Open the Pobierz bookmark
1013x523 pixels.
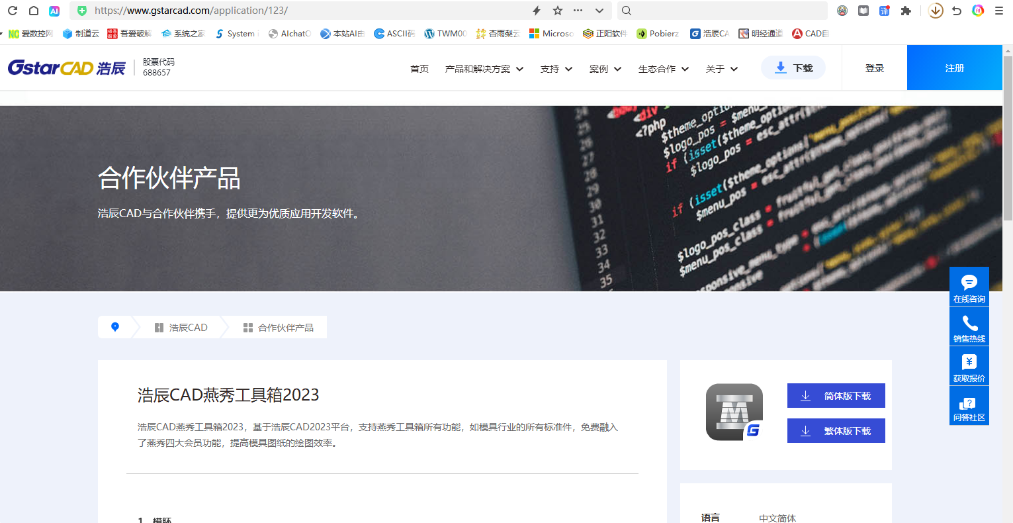pos(658,34)
